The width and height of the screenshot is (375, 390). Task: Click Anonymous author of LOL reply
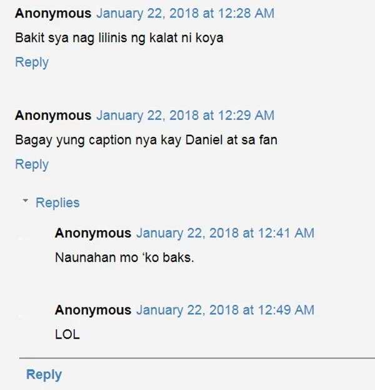click(x=93, y=310)
